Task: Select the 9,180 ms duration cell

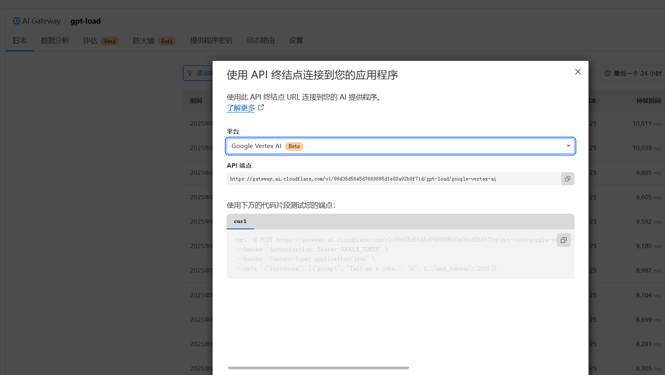Action: click(648, 246)
